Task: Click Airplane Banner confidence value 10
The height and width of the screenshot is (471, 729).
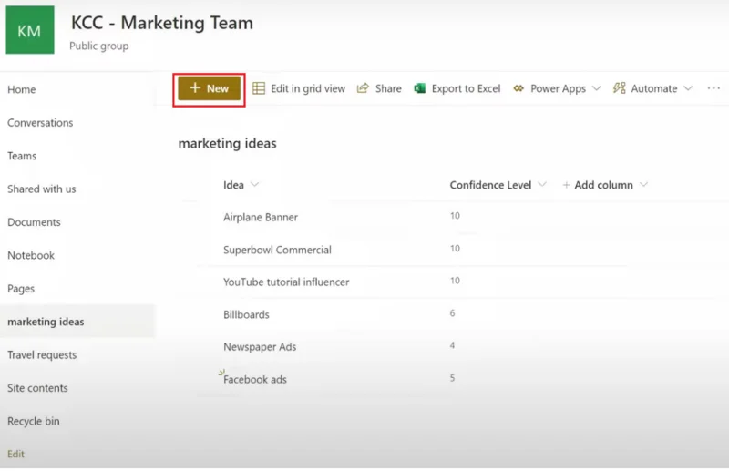Action: pyautogui.click(x=455, y=216)
